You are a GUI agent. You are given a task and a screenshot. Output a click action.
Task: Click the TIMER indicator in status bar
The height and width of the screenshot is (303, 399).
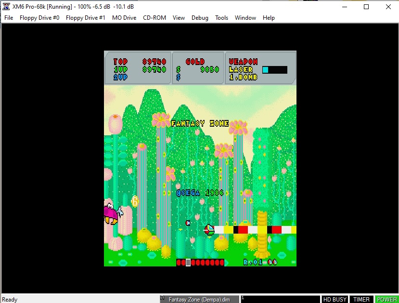tap(361, 299)
